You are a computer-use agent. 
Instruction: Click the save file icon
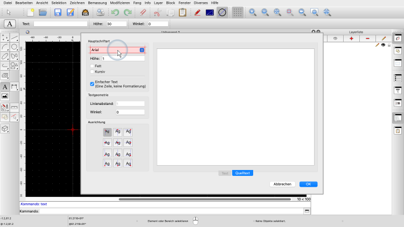tap(57, 12)
